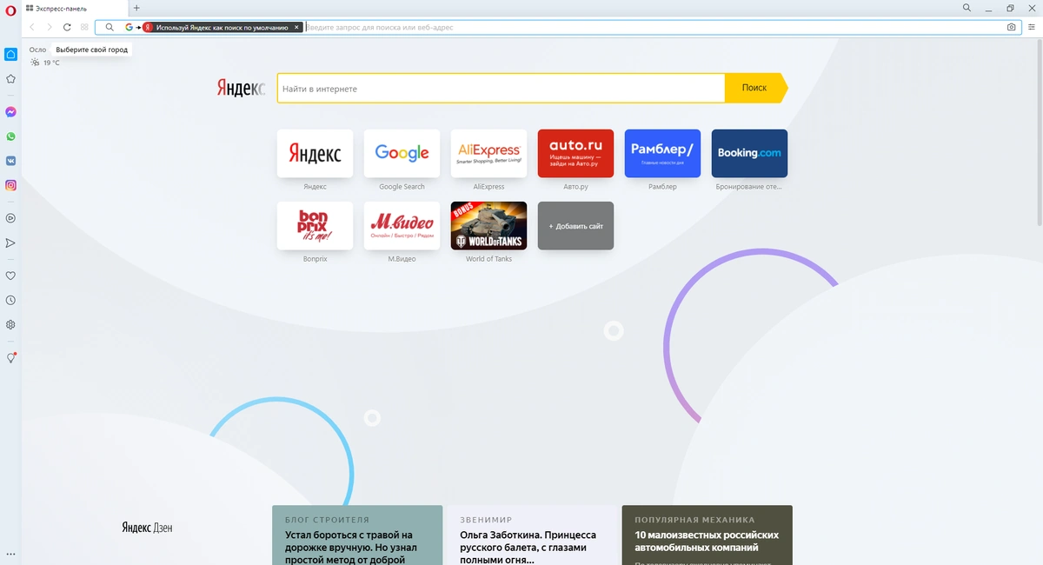1043x565 pixels.
Task: Go back with the back arrow
Action: 32,27
